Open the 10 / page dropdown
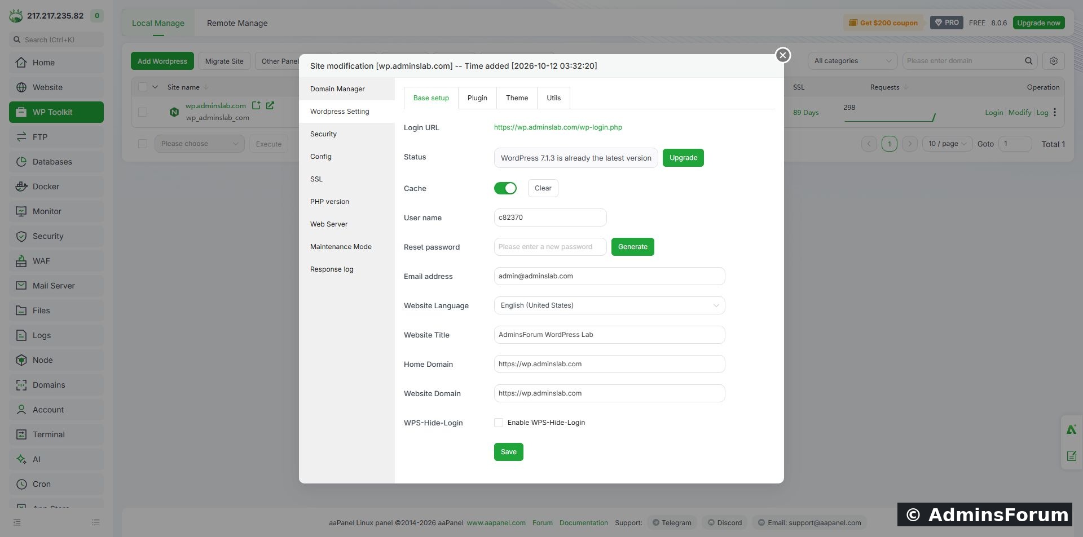 948,144
